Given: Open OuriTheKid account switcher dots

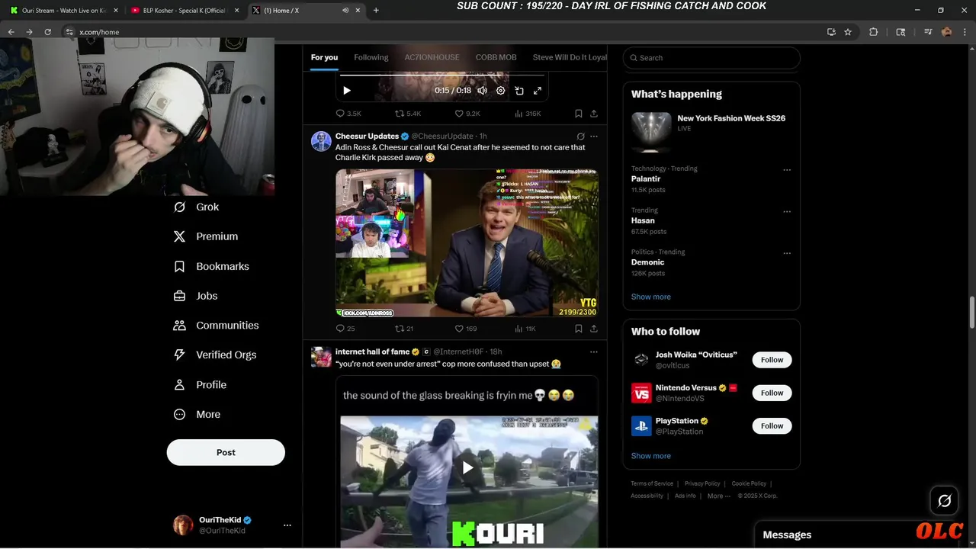Looking at the screenshot, I should 287,525.
